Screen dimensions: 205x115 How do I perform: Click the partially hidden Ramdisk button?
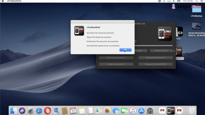click(x=141, y=51)
